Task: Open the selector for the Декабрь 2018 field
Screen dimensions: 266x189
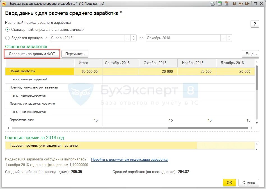Action: tap(223, 38)
